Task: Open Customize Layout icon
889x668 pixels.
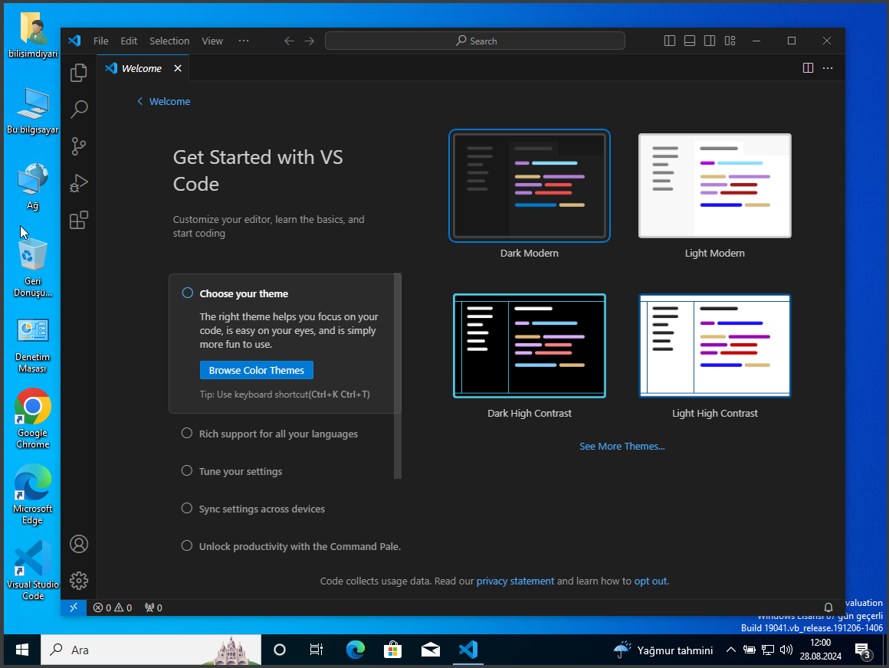Action: coord(730,41)
